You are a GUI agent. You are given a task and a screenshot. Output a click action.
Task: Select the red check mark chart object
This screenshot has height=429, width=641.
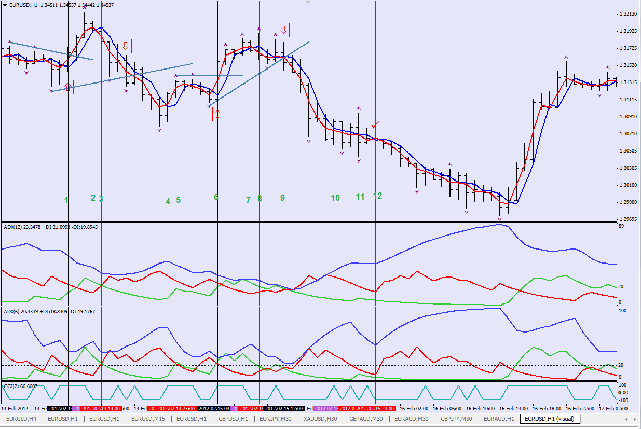click(x=375, y=124)
